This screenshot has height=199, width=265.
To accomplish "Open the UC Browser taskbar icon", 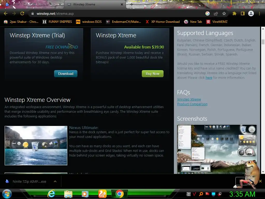I will (x=102, y=194).
